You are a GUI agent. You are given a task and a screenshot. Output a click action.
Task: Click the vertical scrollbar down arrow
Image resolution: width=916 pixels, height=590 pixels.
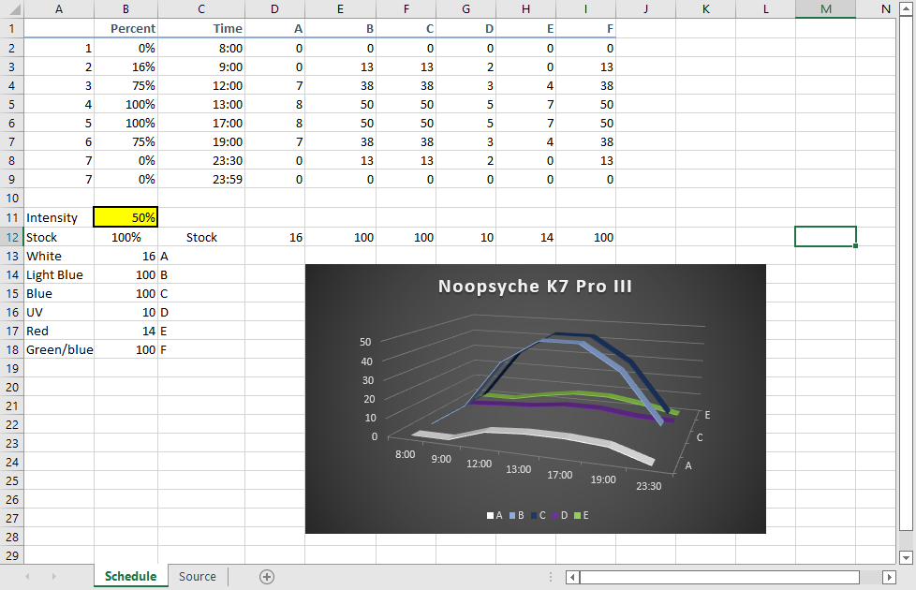[906, 557]
